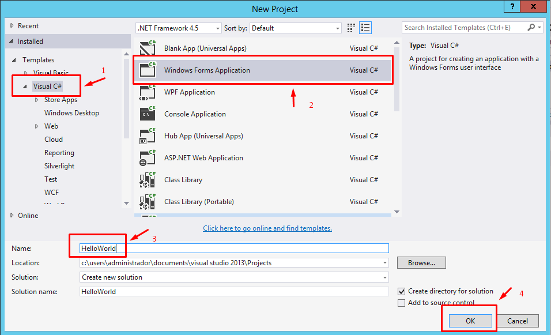Select WCF category
The image size is (551, 335).
tap(51, 193)
